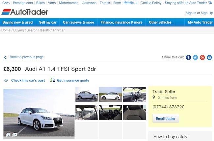Click the back chevron arrow icon
214x141 pixels.
5,57
